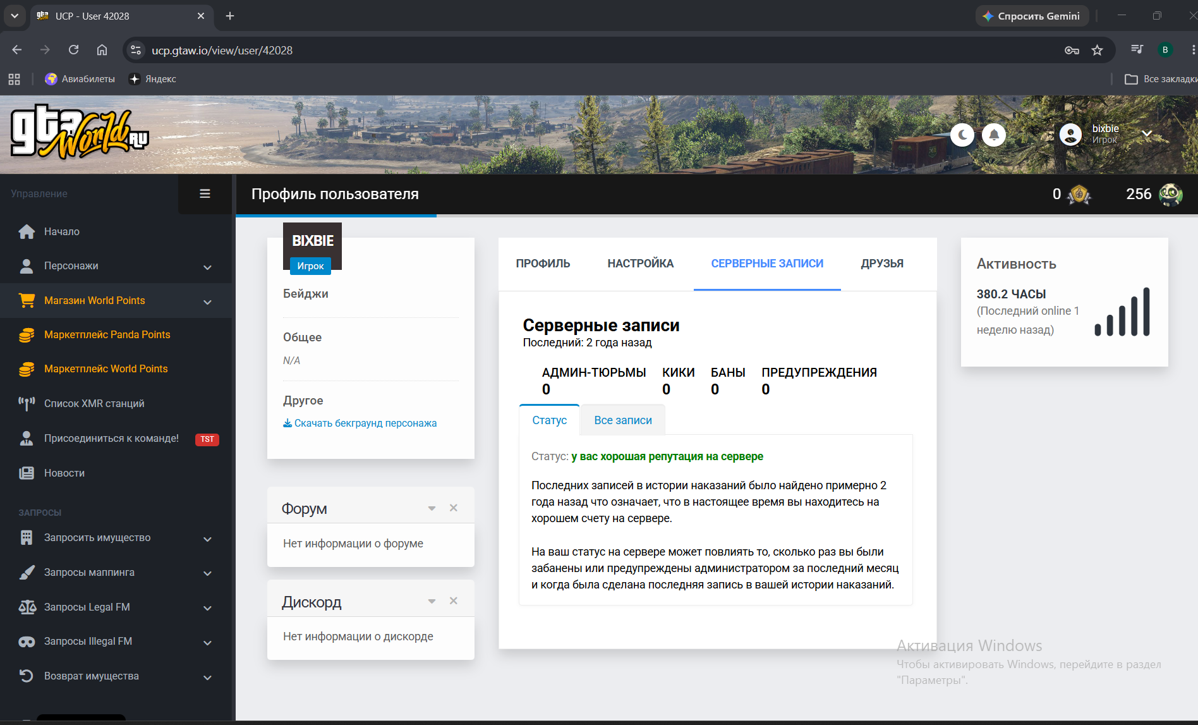The width and height of the screenshot is (1198, 725).
Task: Click the Начало home icon
Action: point(27,232)
